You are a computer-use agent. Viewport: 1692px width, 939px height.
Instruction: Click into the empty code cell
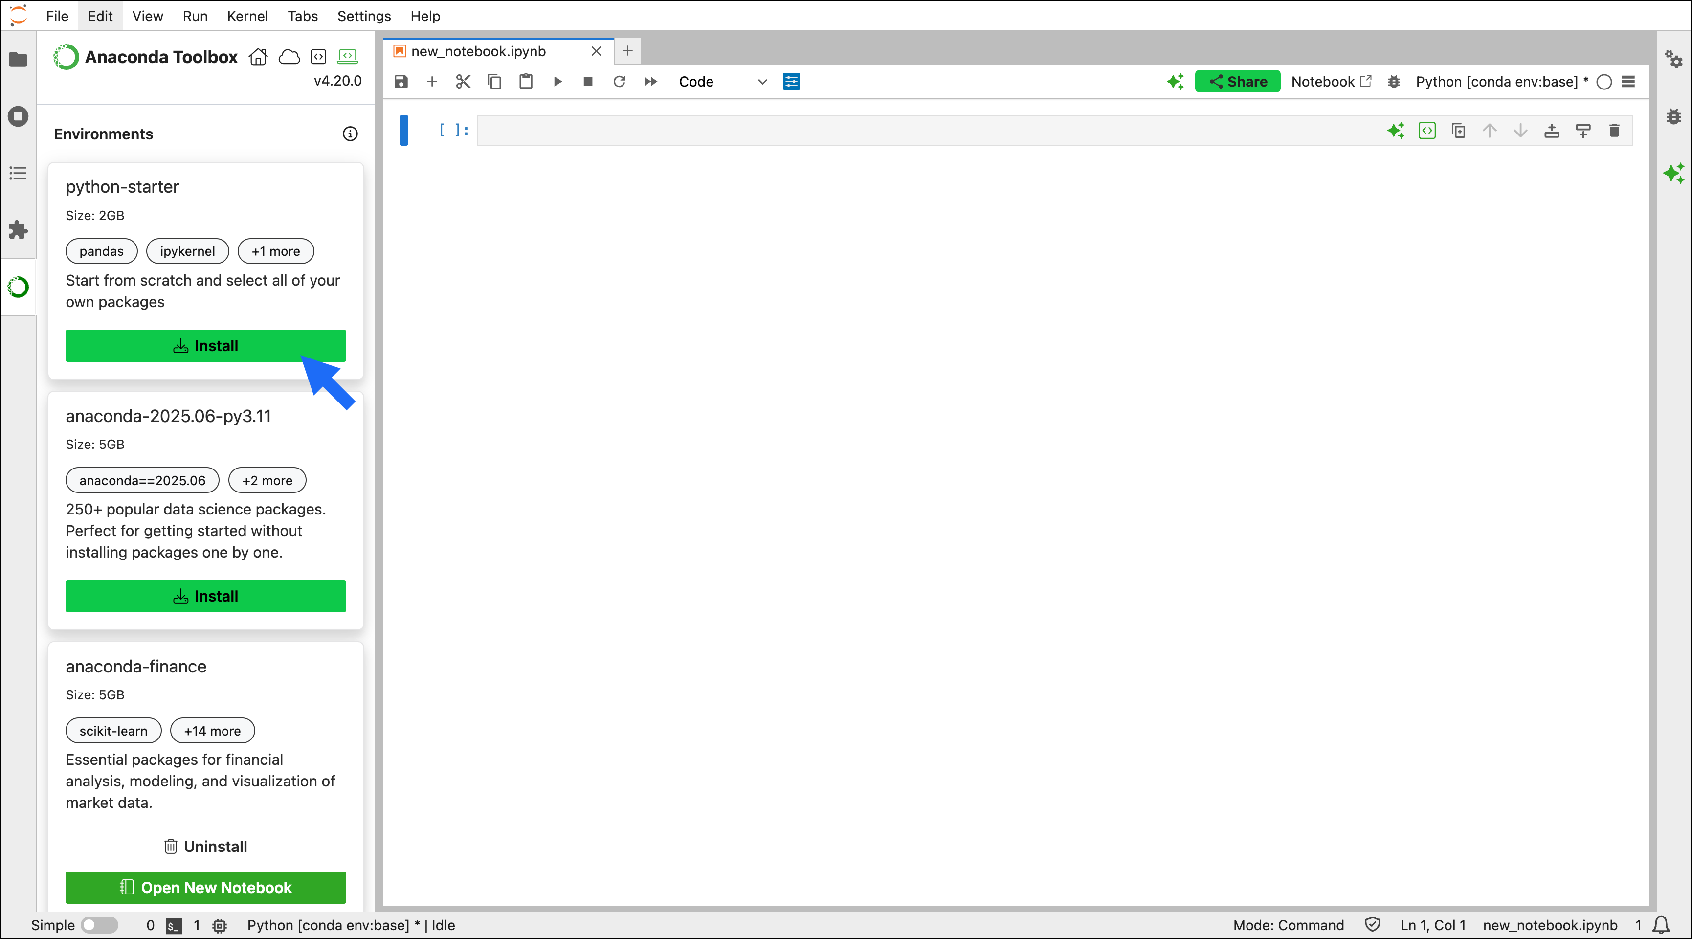coord(919,131)
